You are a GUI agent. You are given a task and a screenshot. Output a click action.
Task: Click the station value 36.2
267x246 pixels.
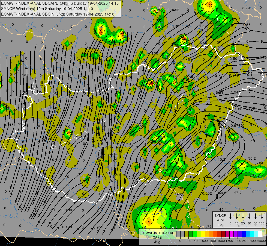click(252, 159)
